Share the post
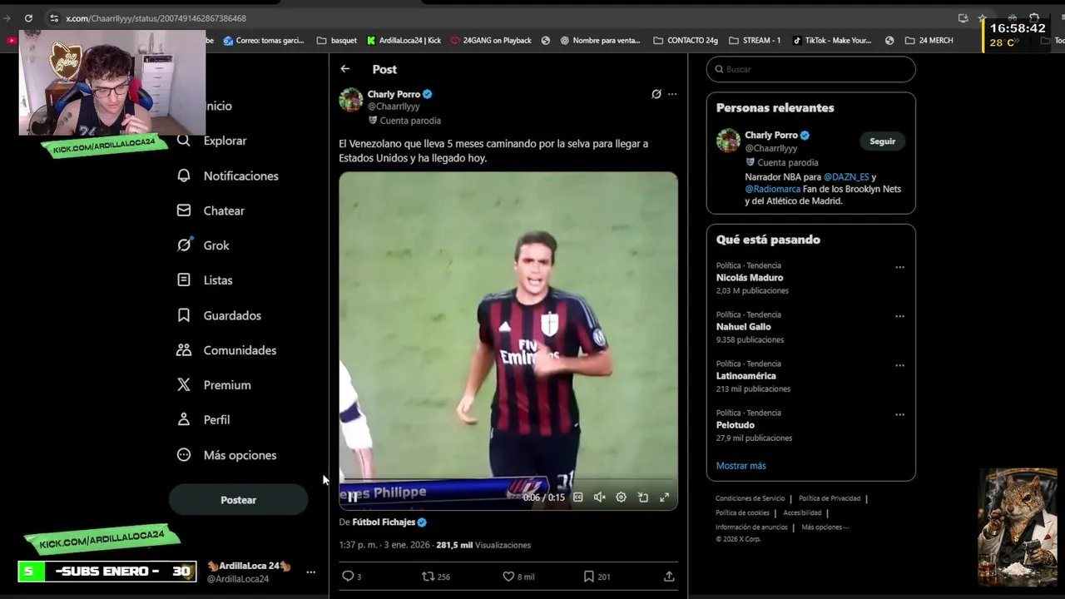The height and width of the screenshot is (599, 1065). tap(669, 576)
